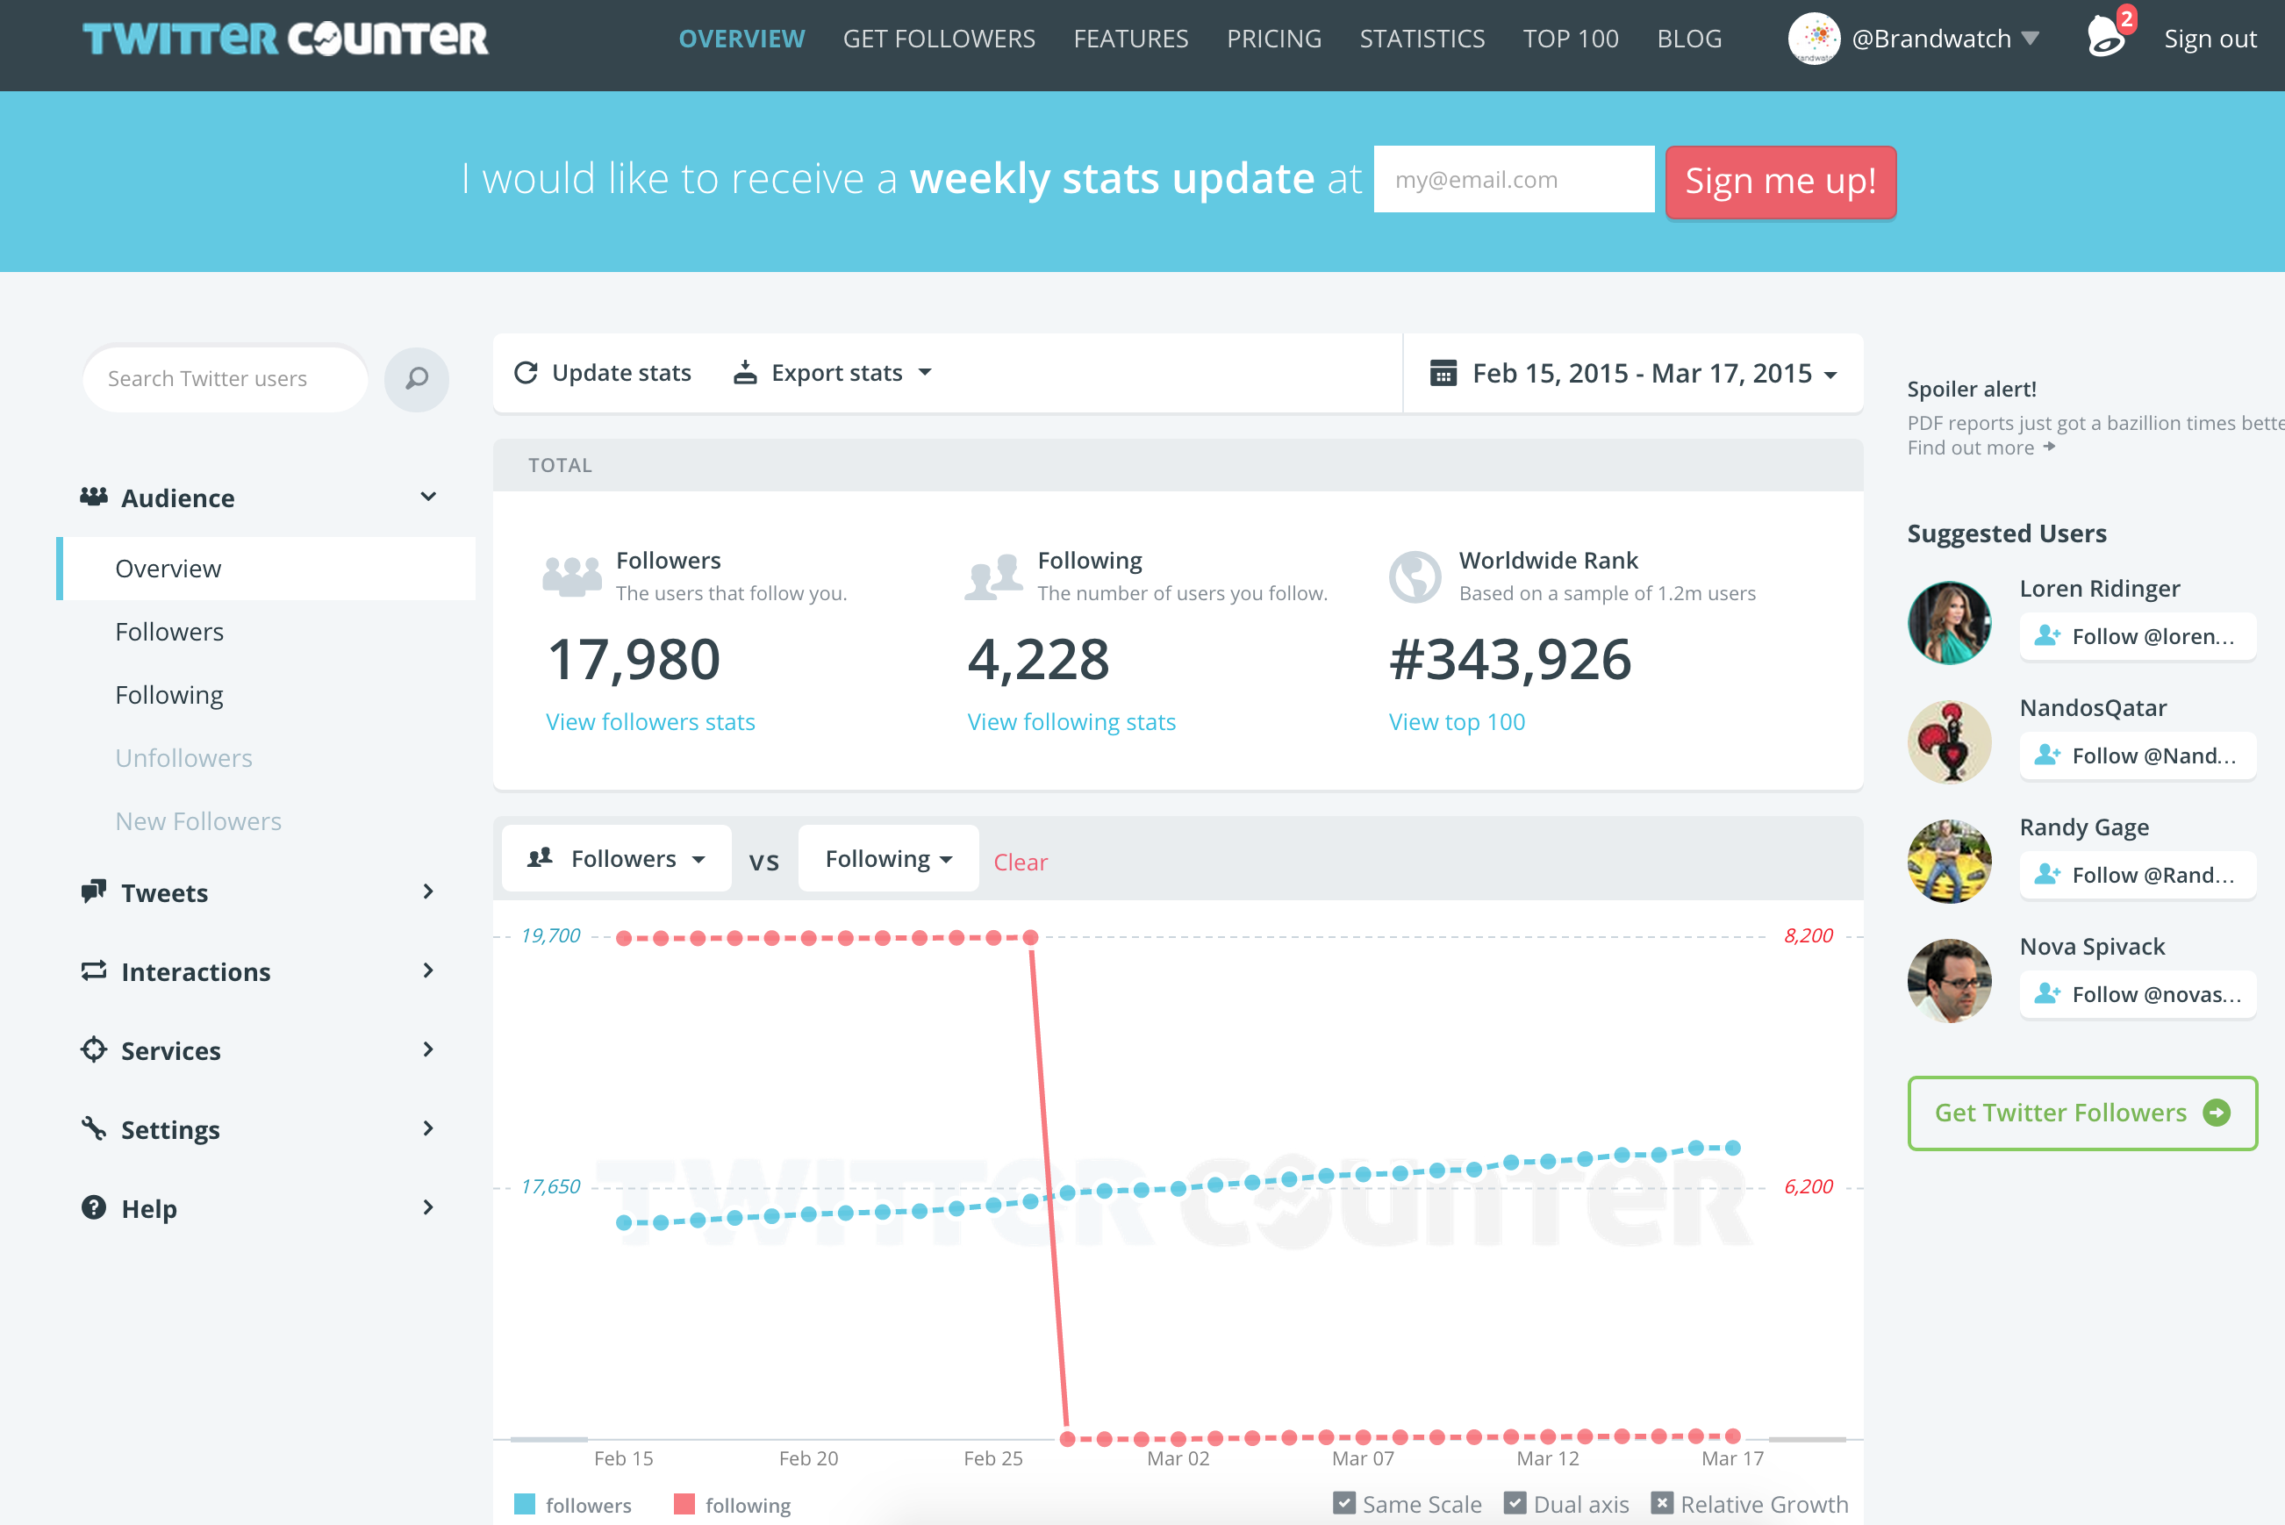The image size is (2285, 1525).
Task: Open the Blog nav item
Action: [x=1689, y=39]
